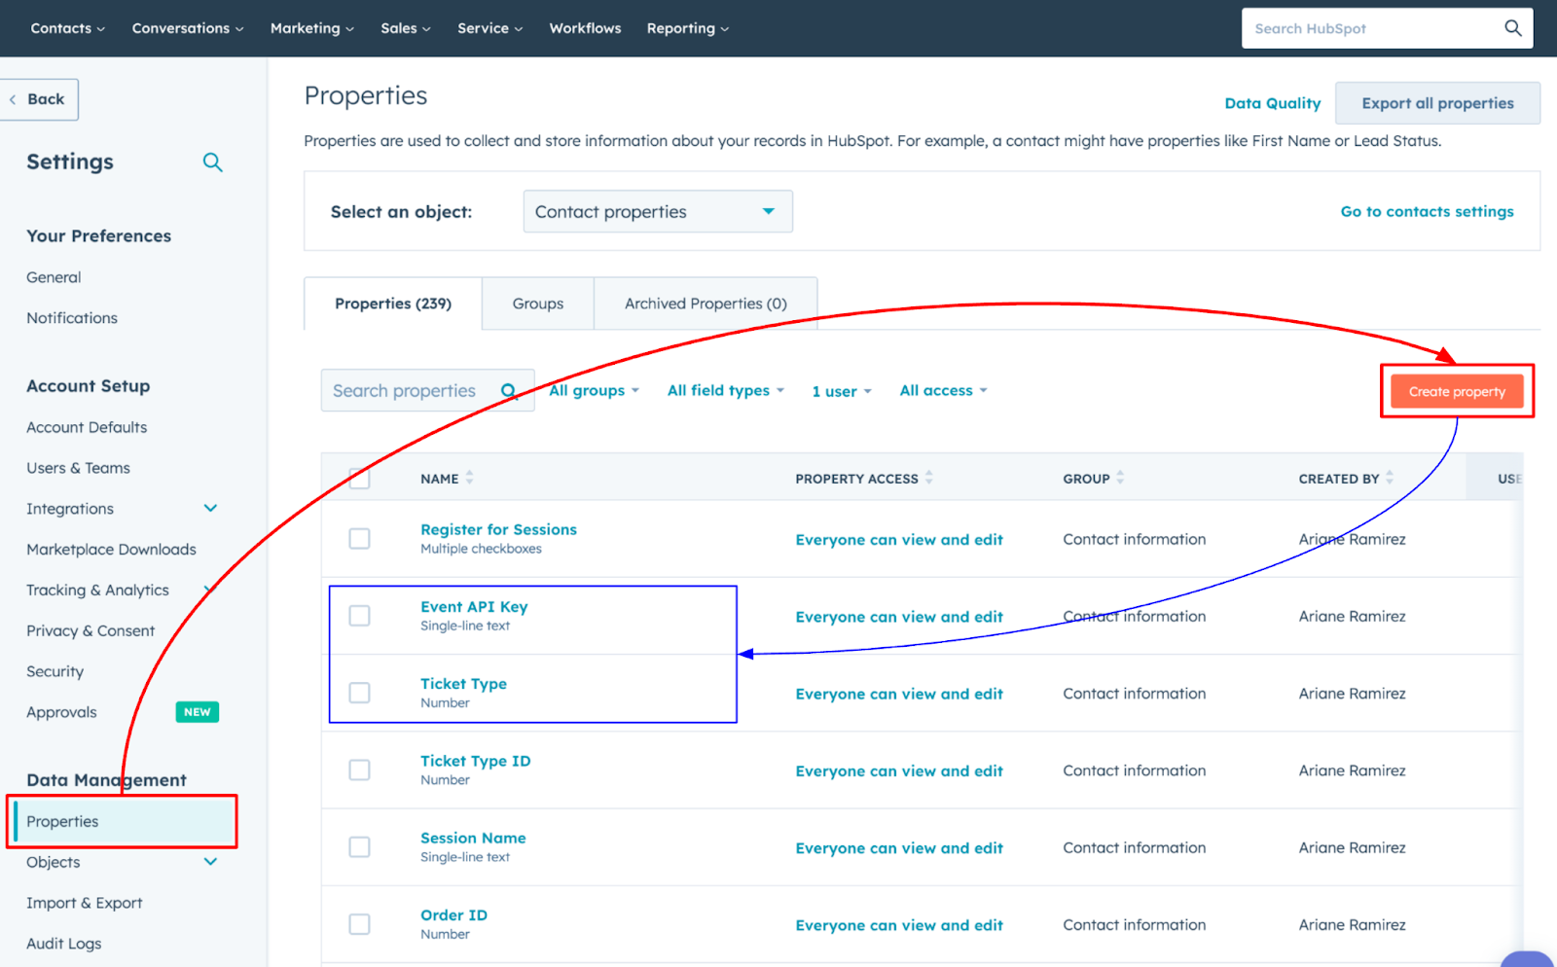Open Privacy & Consent in sidebar
Viewport: 1557px width, 967px height.
91,631
